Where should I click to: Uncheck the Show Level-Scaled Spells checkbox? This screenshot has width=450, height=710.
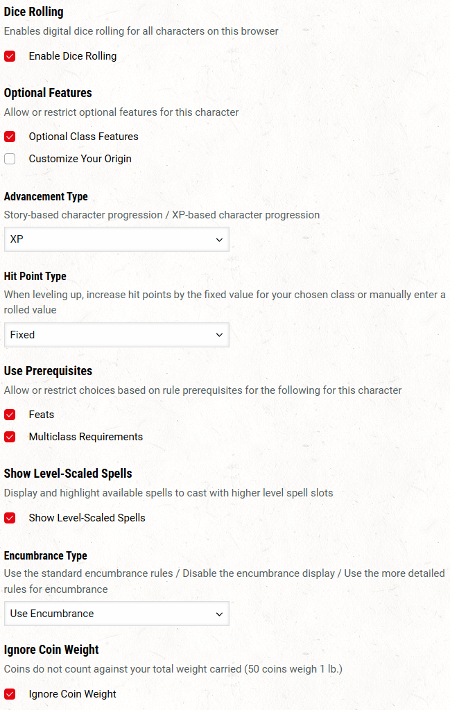[x=10, y=518]
